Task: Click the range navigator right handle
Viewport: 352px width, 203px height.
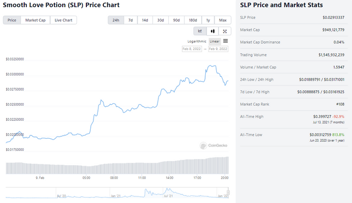Action: 228,193
